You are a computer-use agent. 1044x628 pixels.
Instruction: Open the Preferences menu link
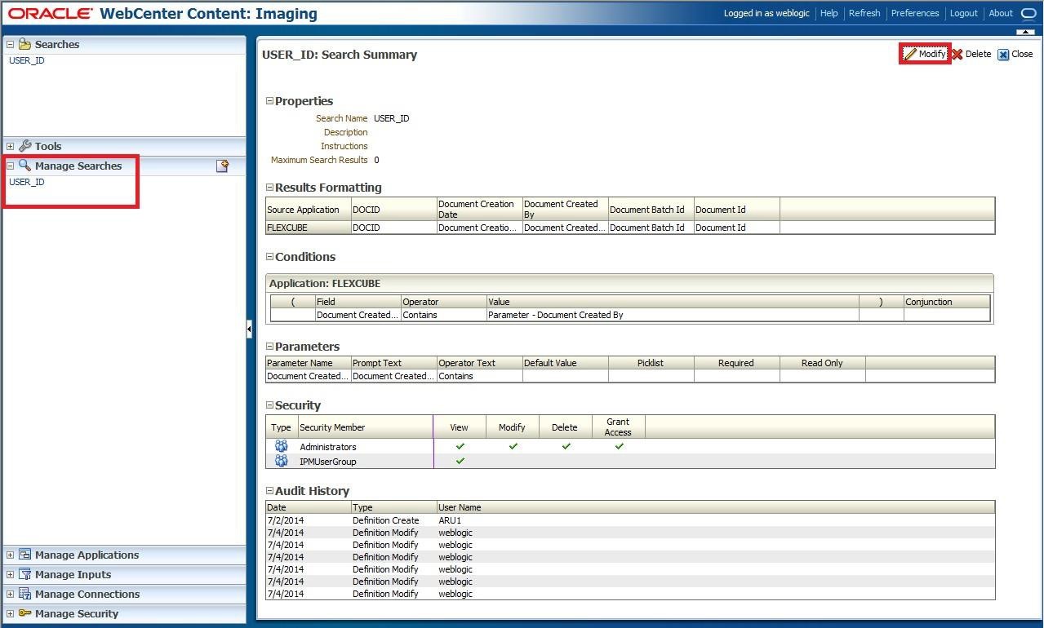[x=914, y=13]
